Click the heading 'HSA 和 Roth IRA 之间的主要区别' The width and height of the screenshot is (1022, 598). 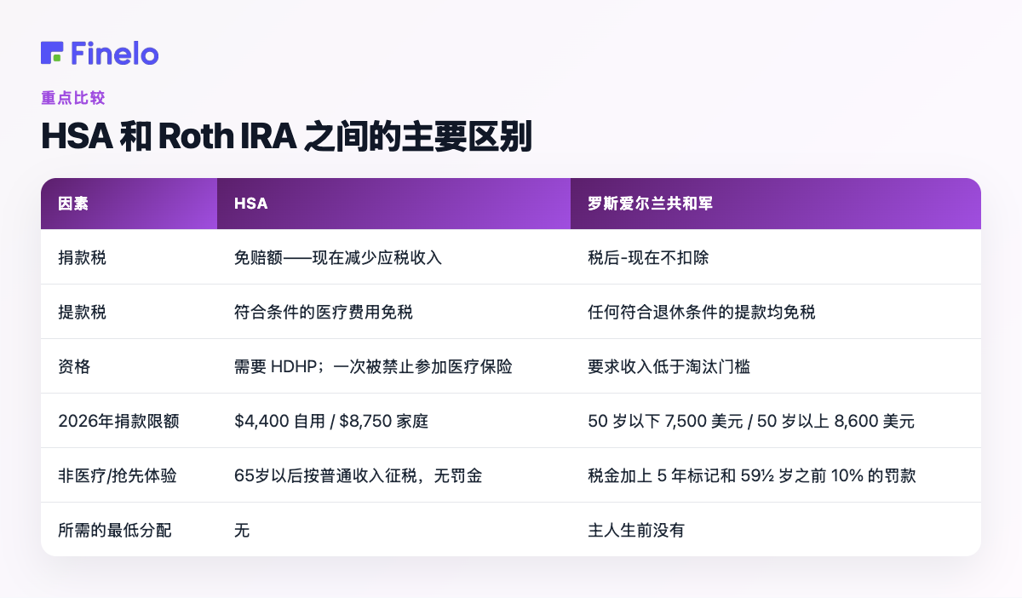point(286,137)
